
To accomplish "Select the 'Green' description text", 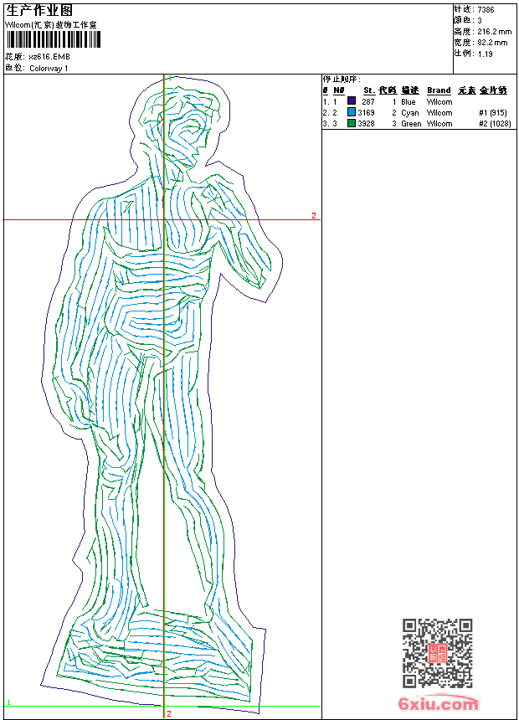I will (x=411, y=124).
